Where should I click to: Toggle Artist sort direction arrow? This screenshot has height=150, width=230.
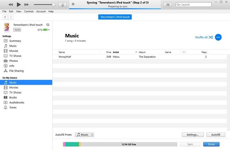click(x=136, y=52)
